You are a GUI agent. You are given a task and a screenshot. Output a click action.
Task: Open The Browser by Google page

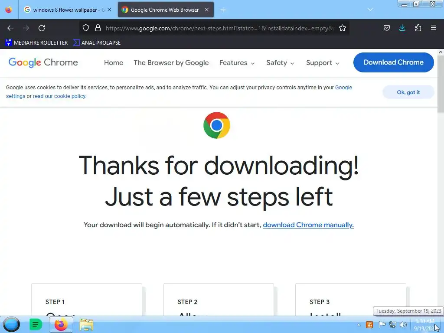click(171, 62)
